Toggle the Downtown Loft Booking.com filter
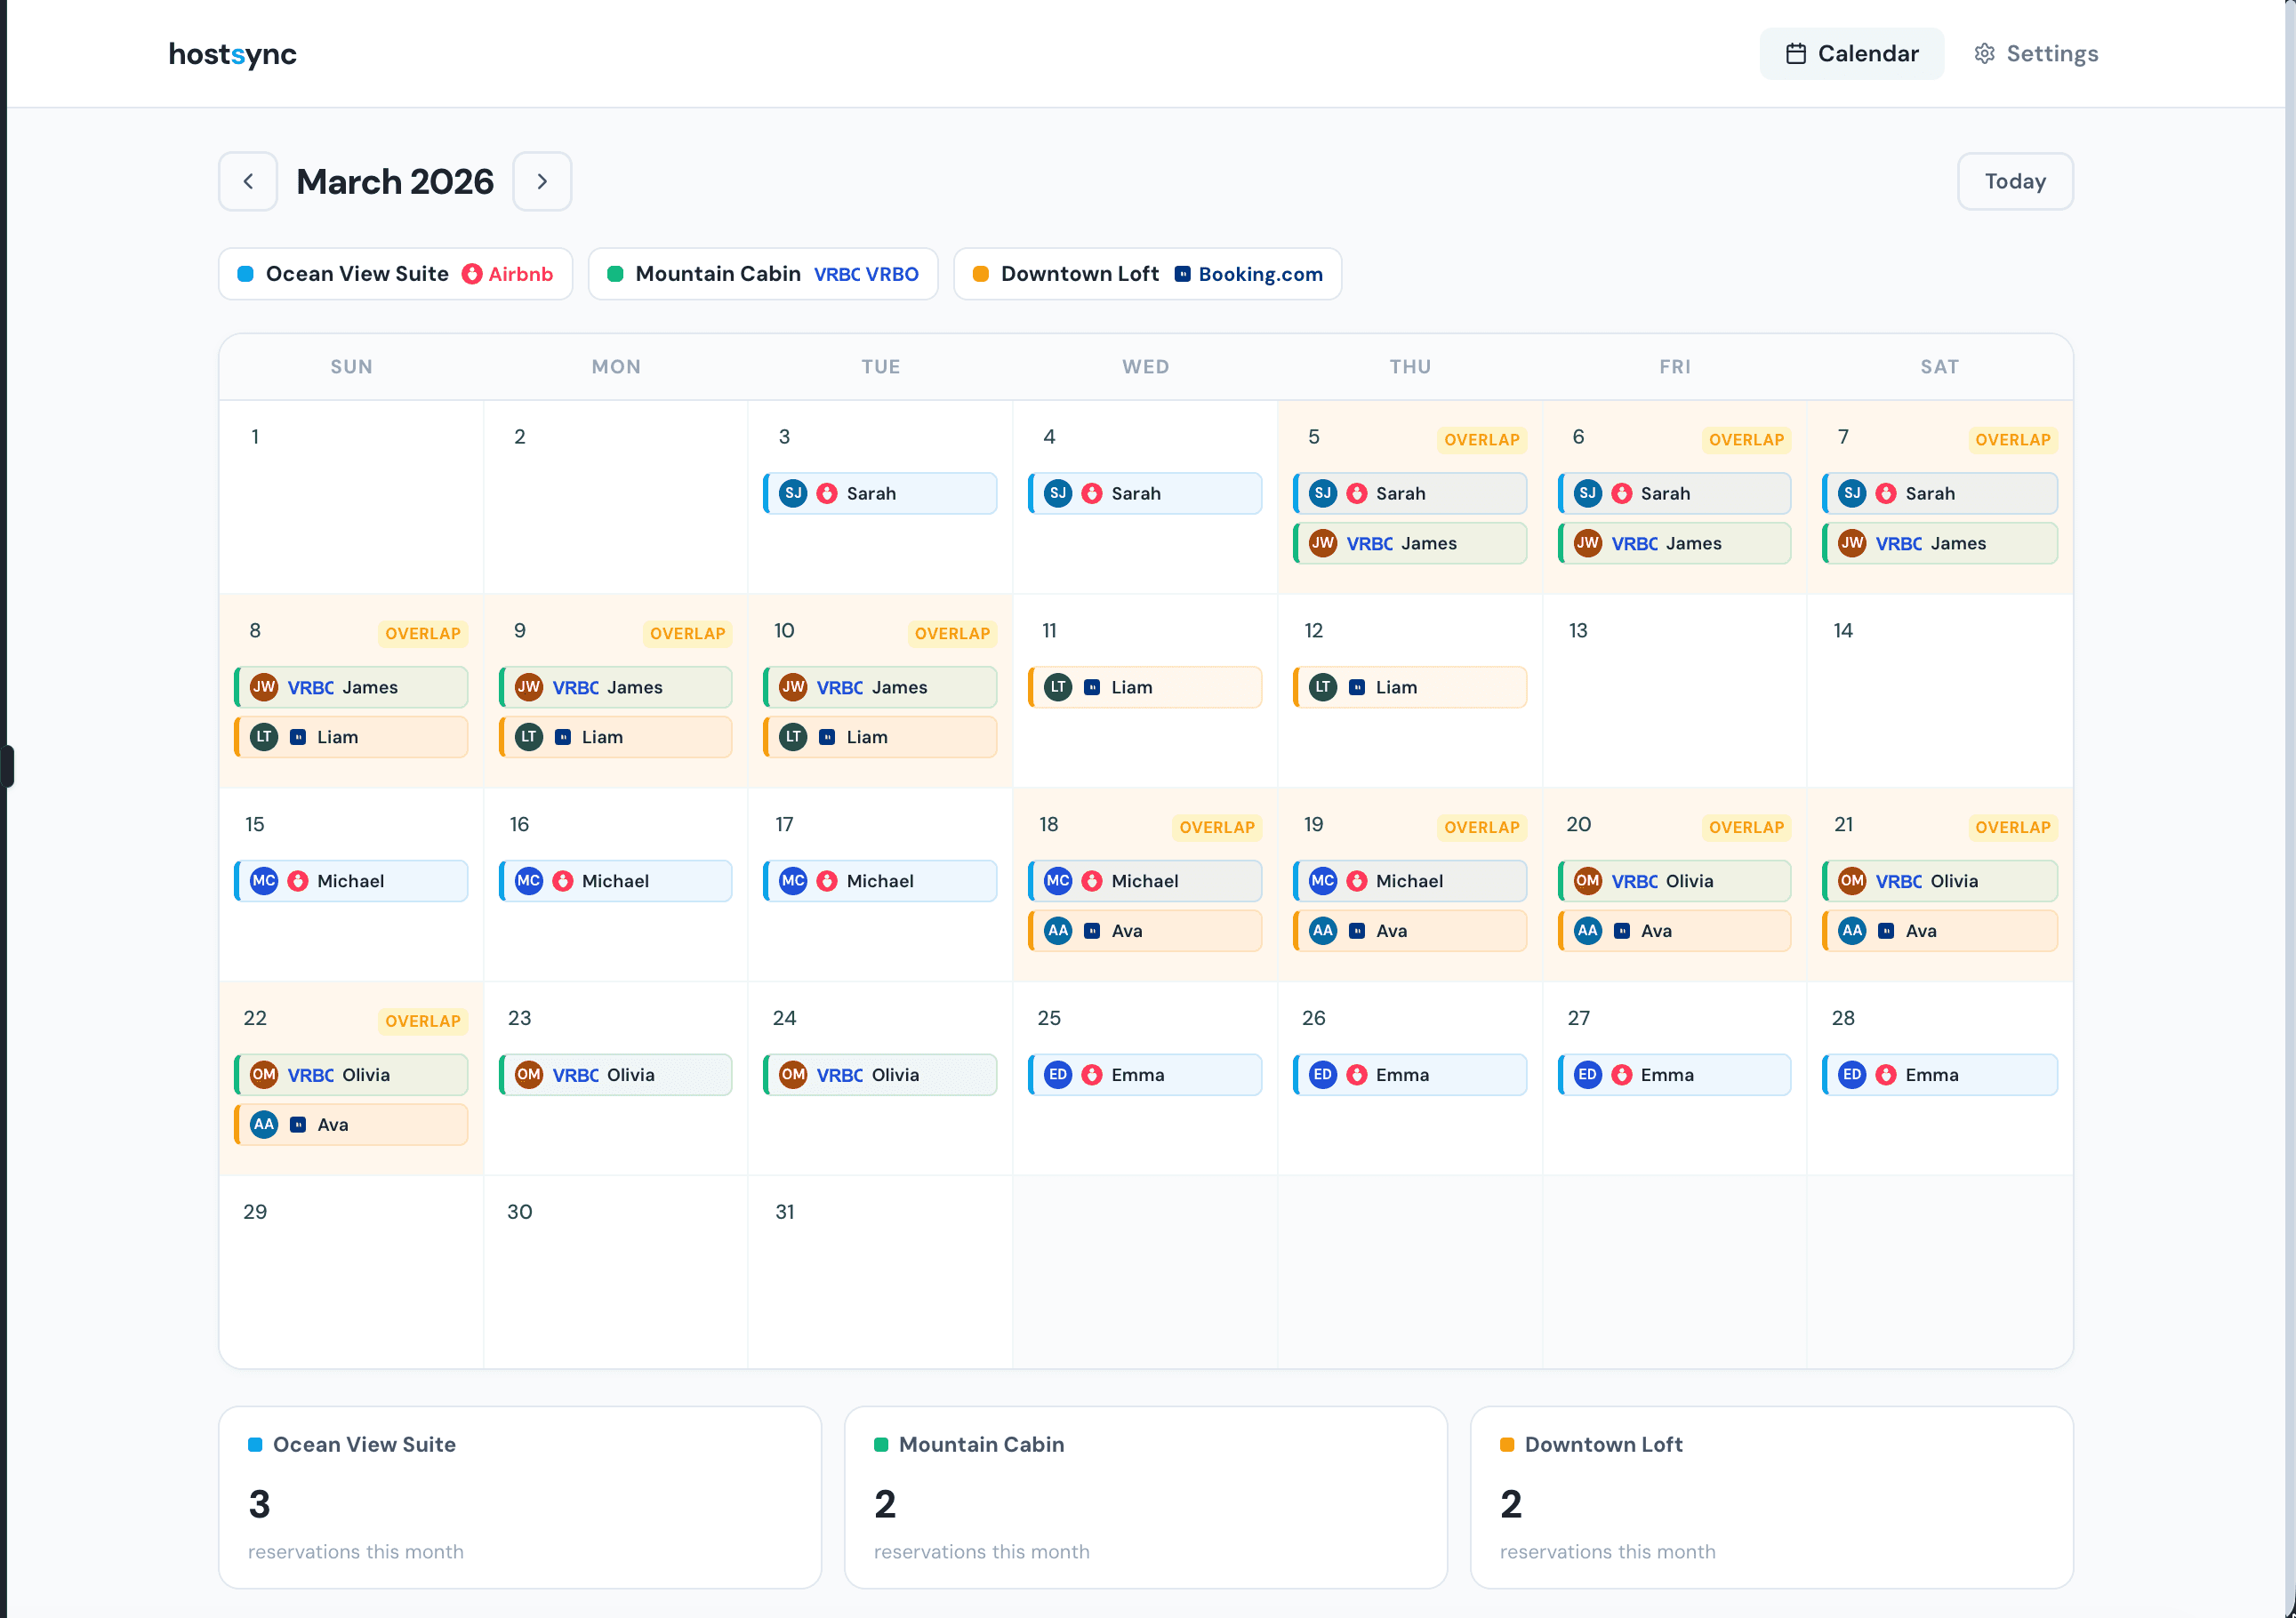This screenshot has width=2296, height=1618. click(1147, 273)
